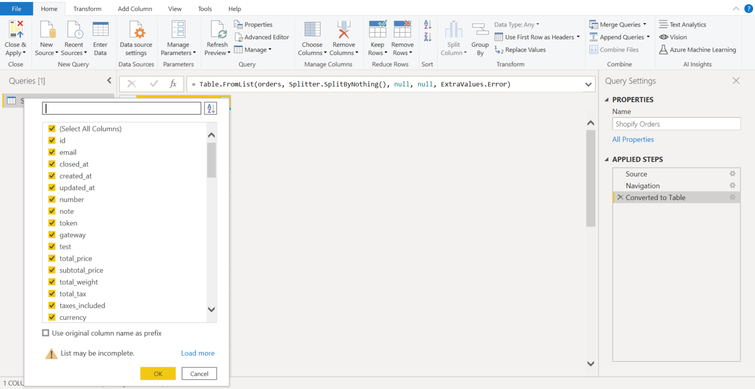Select Enter Data to create a table
Image resolution: width=755 pixels, height=389 pixels.
pyautogui.click(x=100, y=37)
